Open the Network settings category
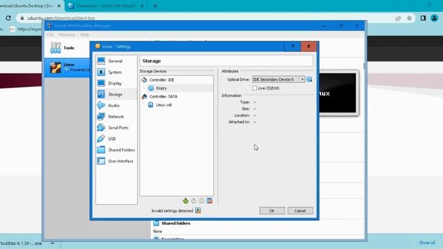Viewport: 443px width, 249px height. click(x=116, y=117)
